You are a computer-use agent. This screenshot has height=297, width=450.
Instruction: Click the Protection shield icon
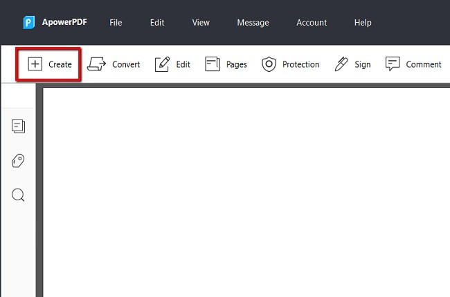click(269, 64)
